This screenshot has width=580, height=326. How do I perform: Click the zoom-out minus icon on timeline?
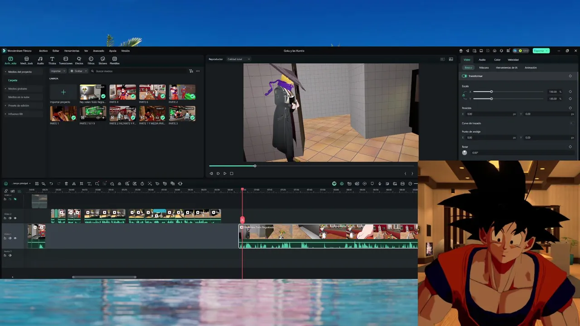pyautogui.click(x=410, y=183)
